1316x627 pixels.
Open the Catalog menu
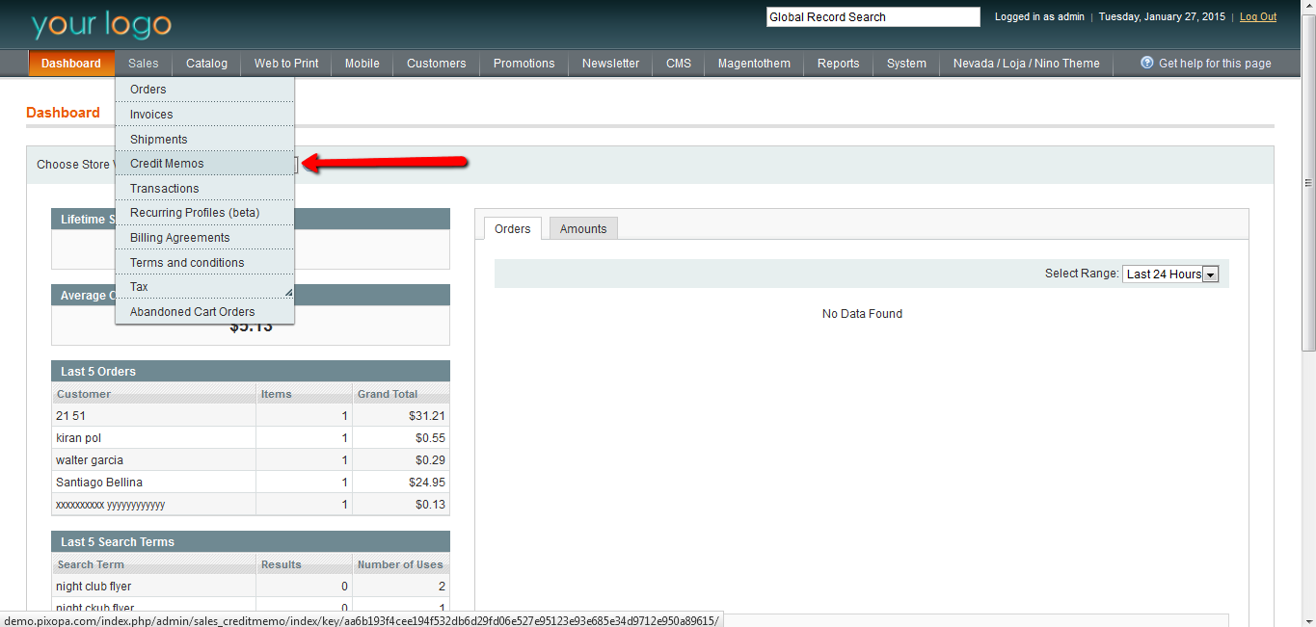[207, 64]
